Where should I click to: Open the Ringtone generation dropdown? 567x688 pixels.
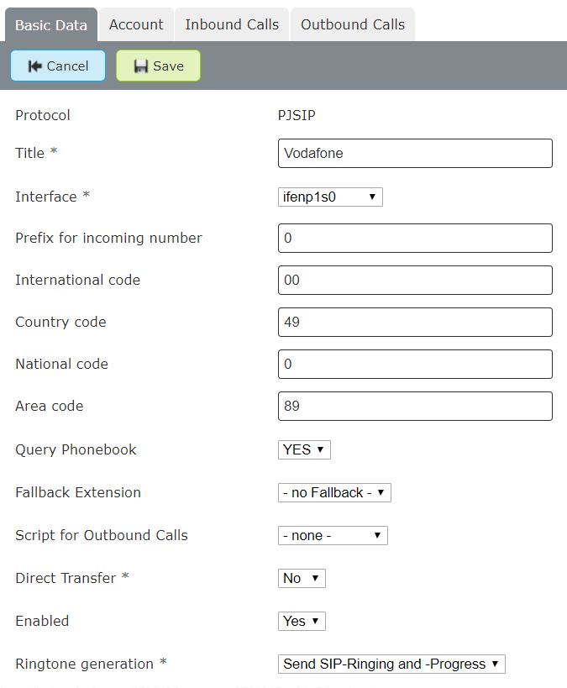click(391, 664)
